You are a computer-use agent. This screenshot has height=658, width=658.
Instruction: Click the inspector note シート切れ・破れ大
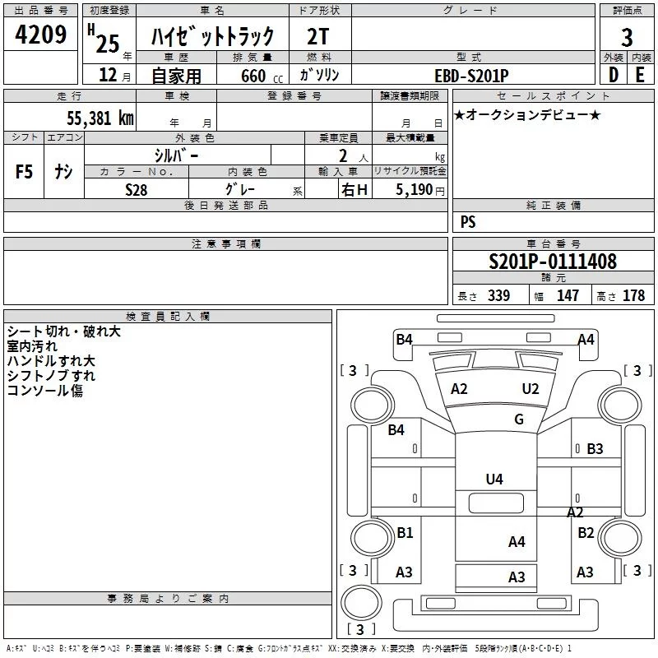click(64, 331)
